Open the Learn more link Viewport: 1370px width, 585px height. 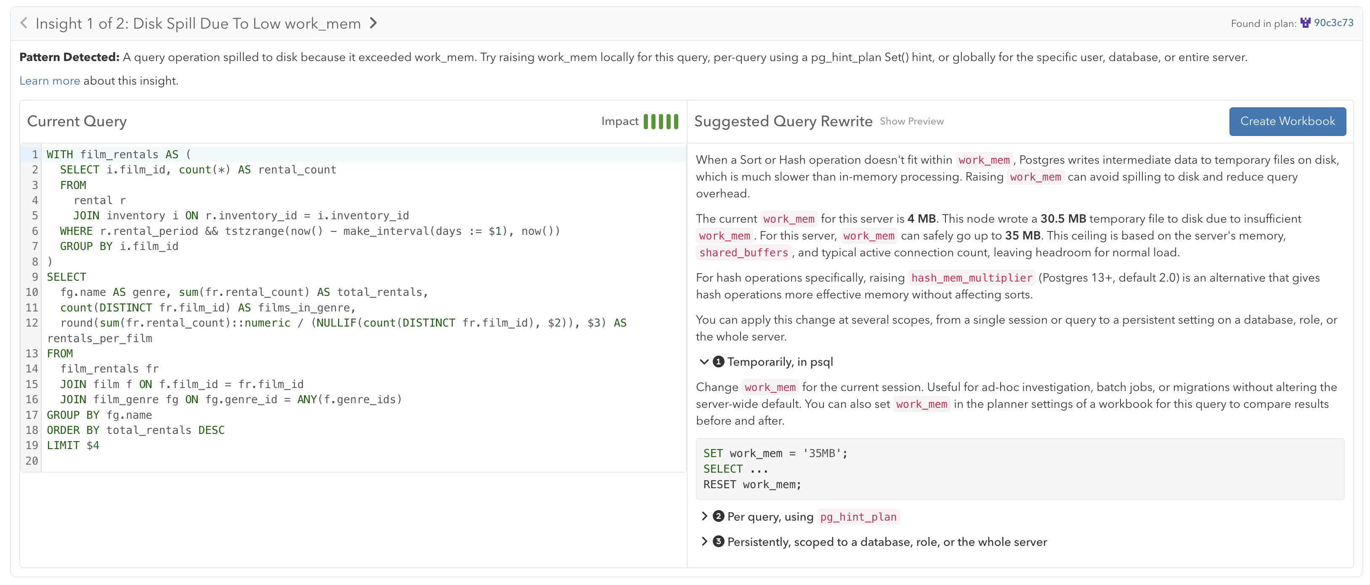pyautogui.click(x=50, y=81)
